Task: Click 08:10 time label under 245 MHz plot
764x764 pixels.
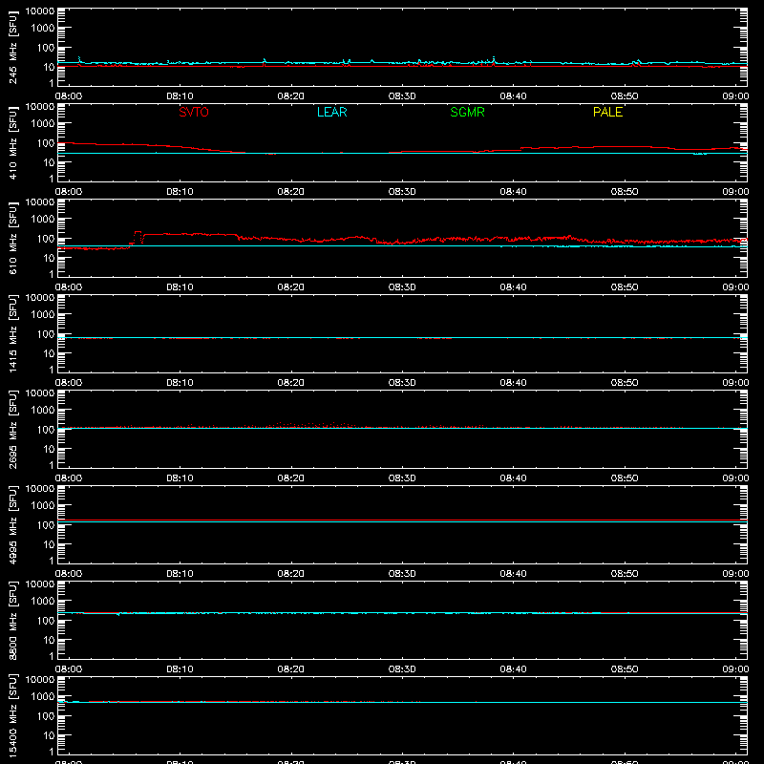Action: click(180, 96)
